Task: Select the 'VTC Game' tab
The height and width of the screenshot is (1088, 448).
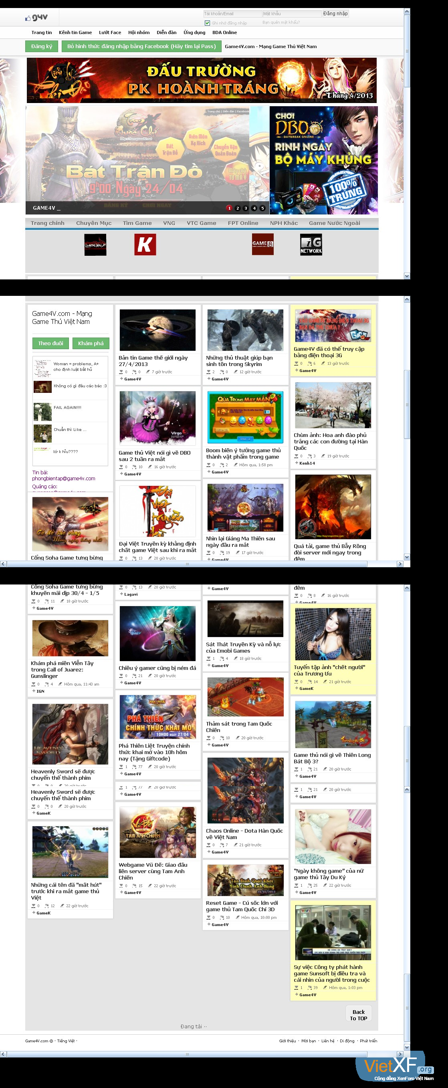Action: point(202,223)
